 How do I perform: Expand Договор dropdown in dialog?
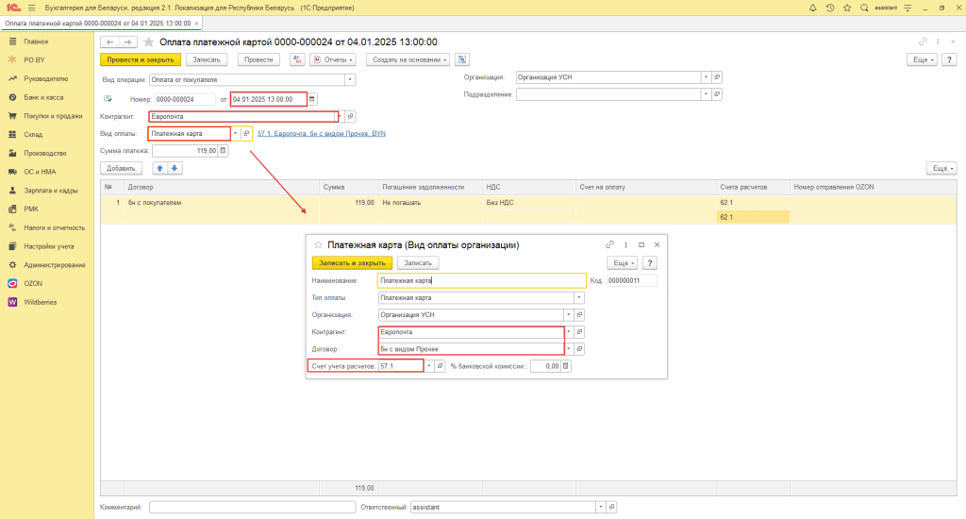click(569, 349)
